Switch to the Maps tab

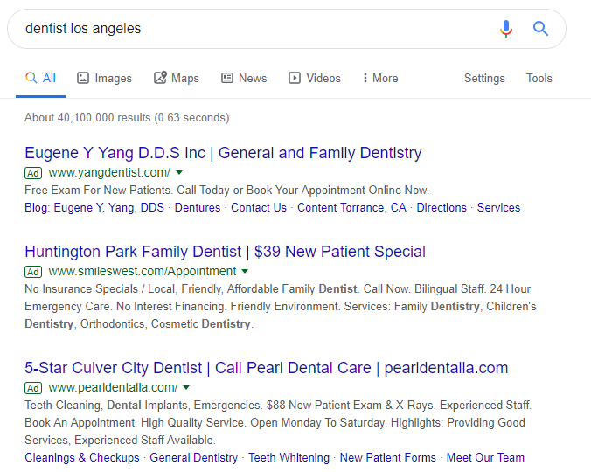(x=177, y=78)
